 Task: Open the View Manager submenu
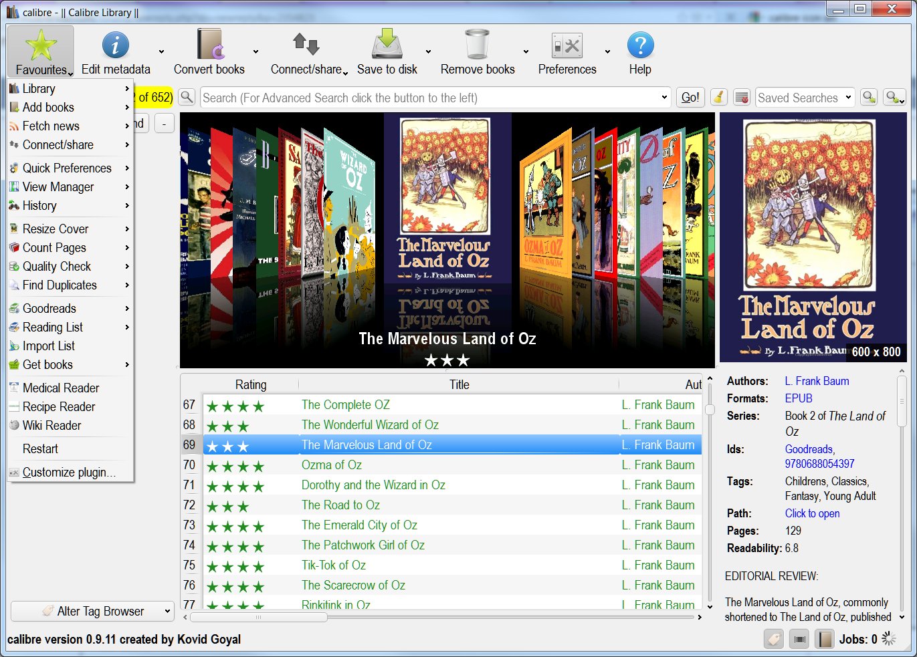pos(70,186)
